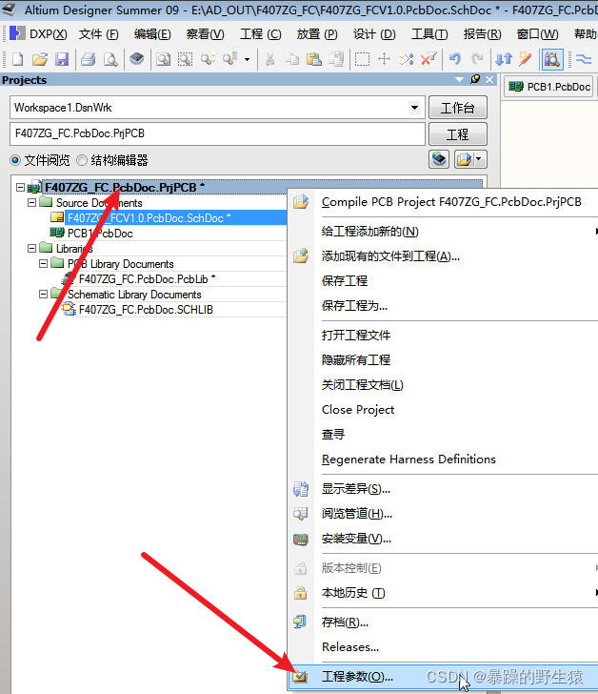Open the 编辑(E) menu
598x694 pixels.
(152, 34)
